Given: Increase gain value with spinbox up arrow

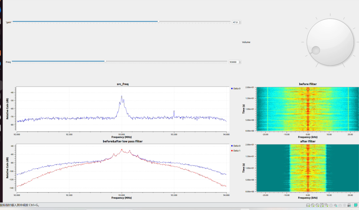Looking at the screenshot, I should pyautogui.click(x=240, y=21).
